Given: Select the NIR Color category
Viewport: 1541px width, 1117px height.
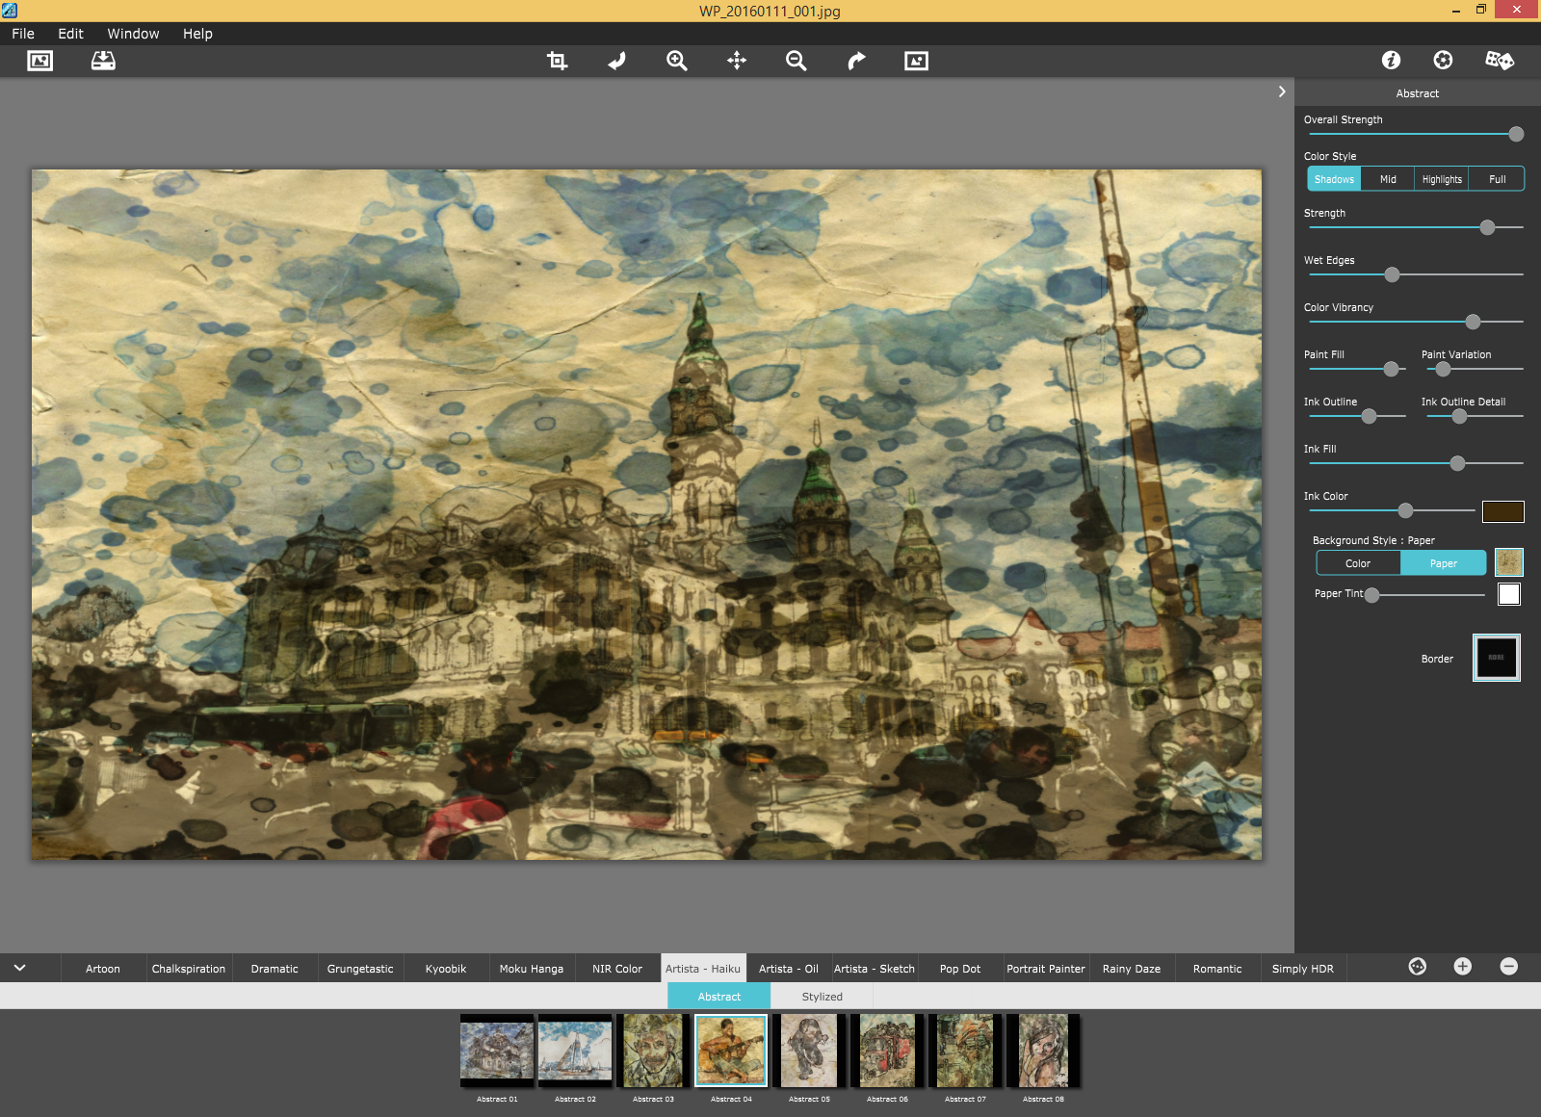Looking at the screenshot, I should tap(617, 969).
